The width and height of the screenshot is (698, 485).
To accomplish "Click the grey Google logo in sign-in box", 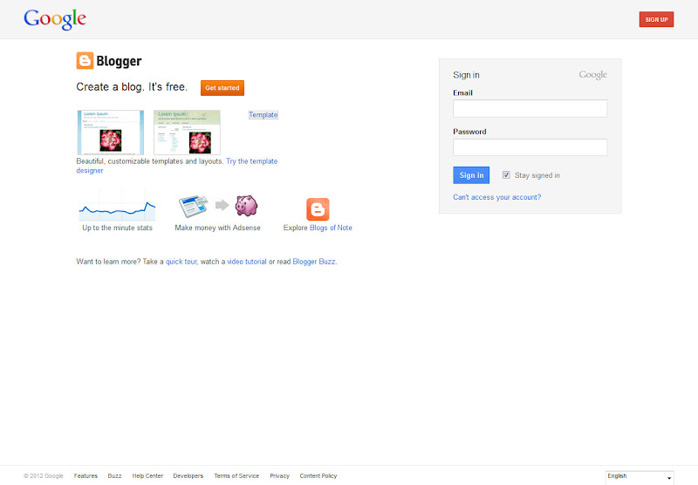I will tap(593, 75).
